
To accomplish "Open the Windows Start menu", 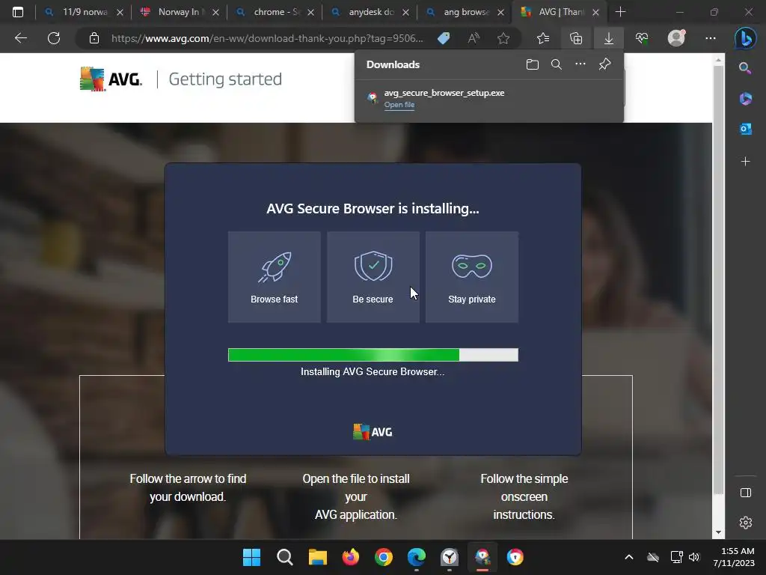I will pos(251,557).
